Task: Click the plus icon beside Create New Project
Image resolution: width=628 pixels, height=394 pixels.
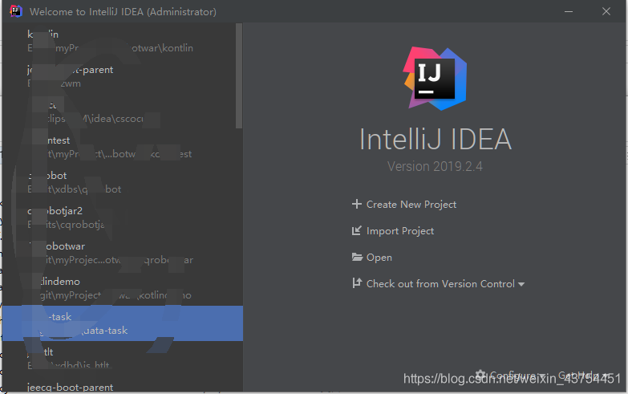Action: tap(357, 205)
